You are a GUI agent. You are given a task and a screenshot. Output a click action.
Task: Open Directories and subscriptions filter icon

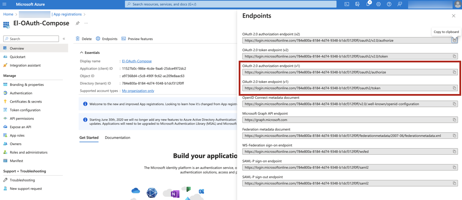pos(358,4)
